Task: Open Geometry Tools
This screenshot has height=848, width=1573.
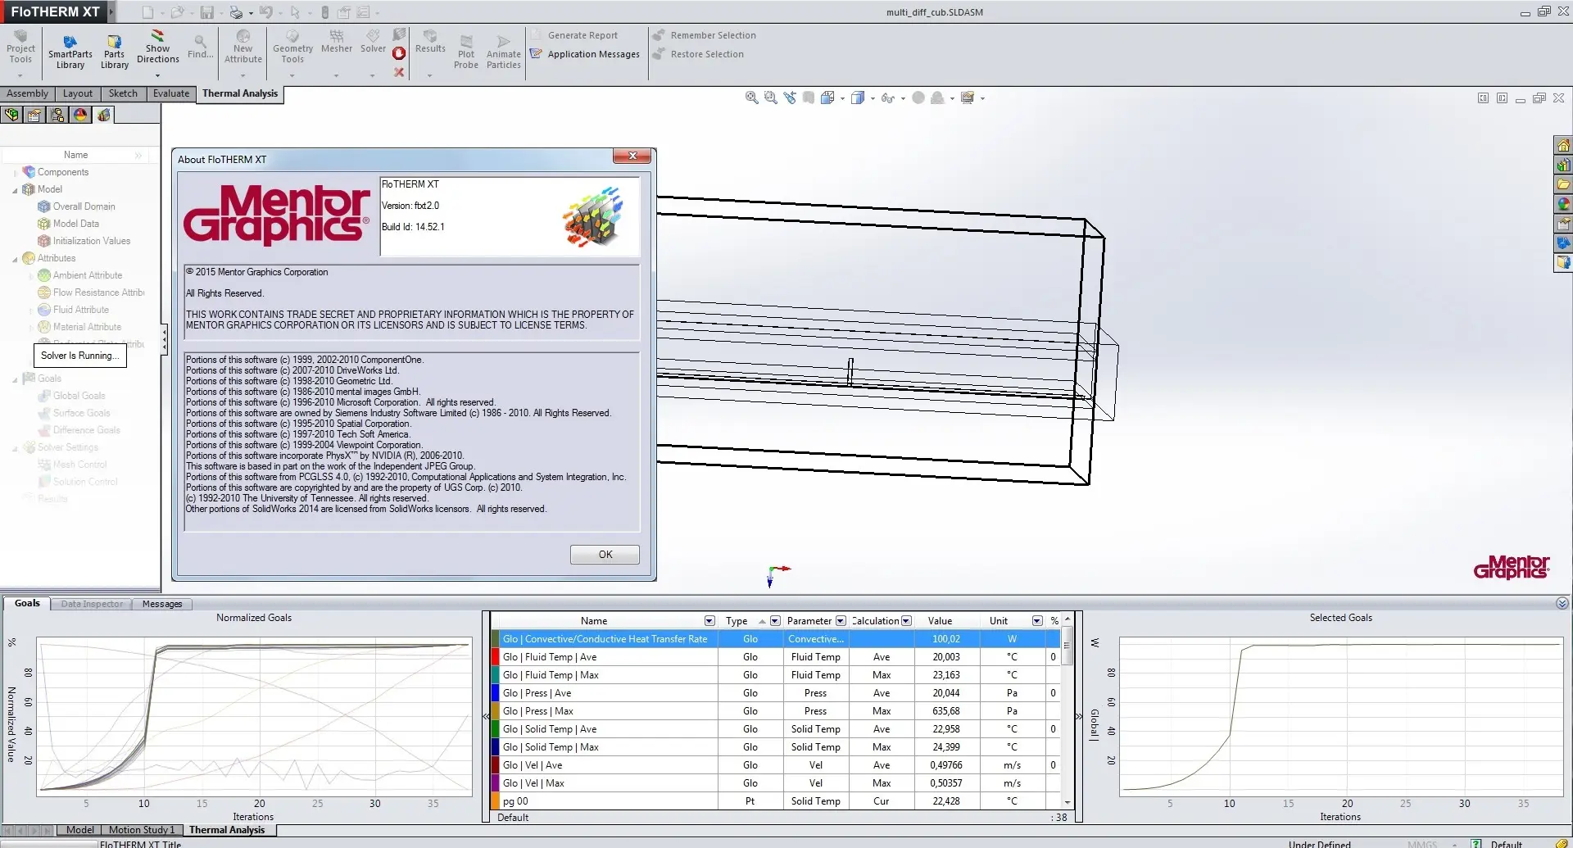Action: pos(292,48)
